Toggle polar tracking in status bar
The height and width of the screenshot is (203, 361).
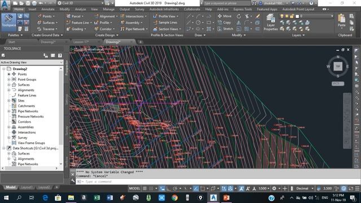coord(175,188)
